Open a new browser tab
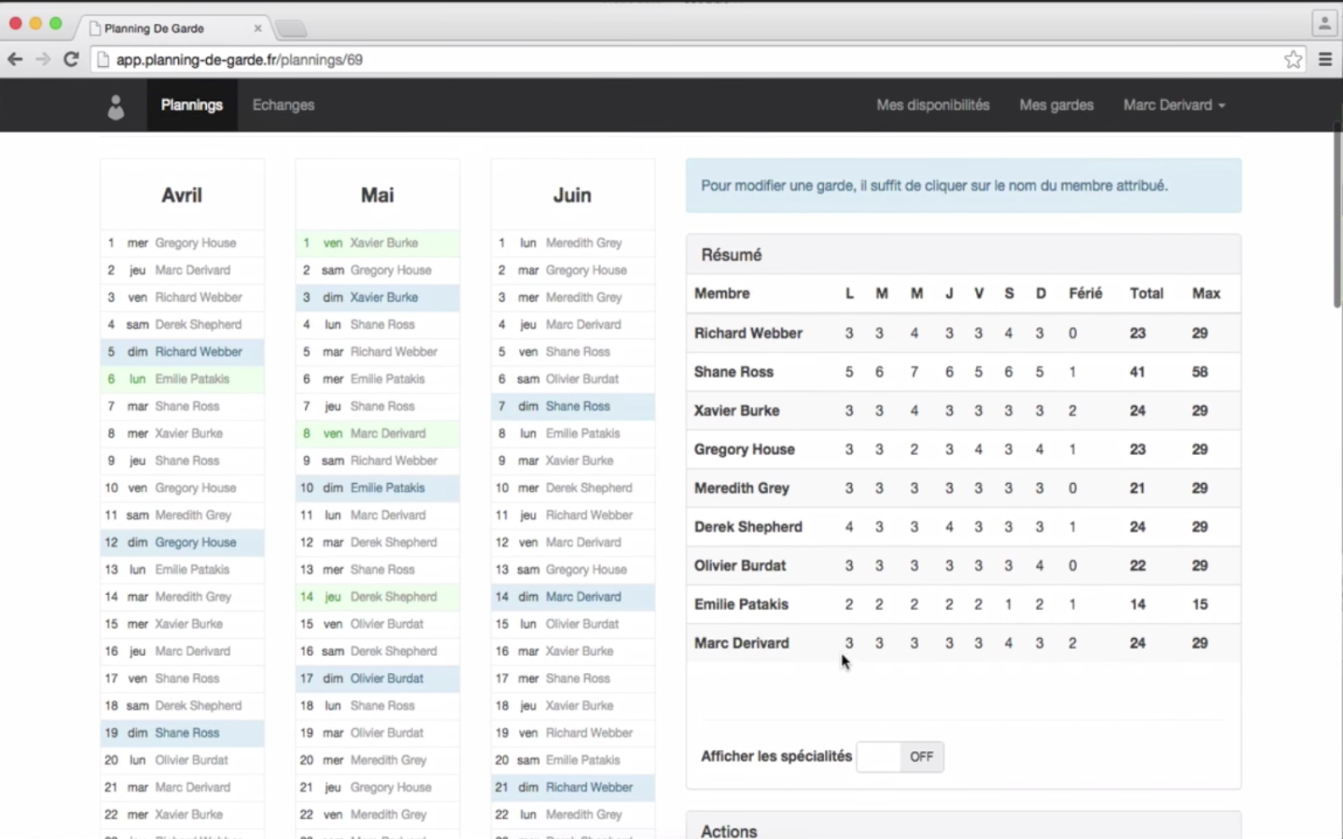Viewport: 1343px width, 839px height. click(291, 29)
